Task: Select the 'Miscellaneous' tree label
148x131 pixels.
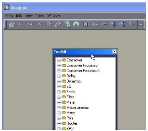Action: (77, 108)
